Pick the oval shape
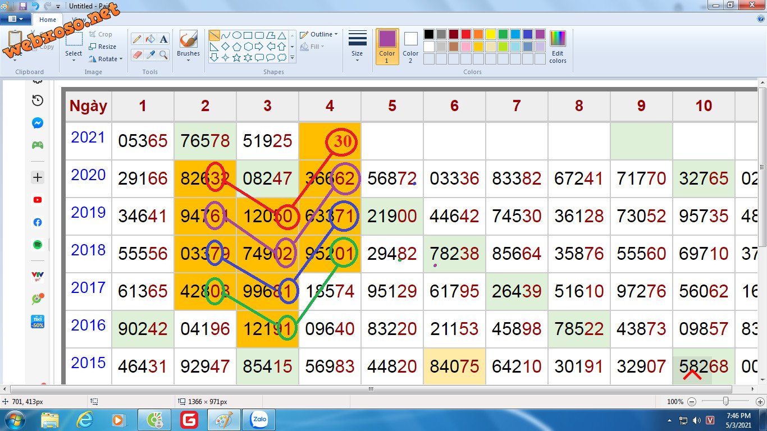This screenshot has width=767, height=431. (x=236, y=35)
